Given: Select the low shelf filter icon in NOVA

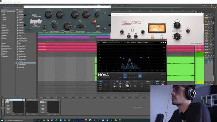Looking at the screenshot, I should click(114, 81).
